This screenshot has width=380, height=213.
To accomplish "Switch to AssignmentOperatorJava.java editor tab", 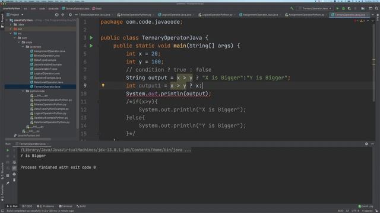I will [260, 15].
